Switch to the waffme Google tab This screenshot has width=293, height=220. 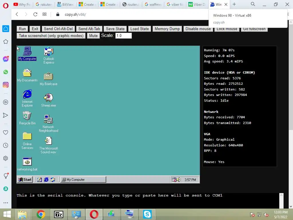click(153, 5)
